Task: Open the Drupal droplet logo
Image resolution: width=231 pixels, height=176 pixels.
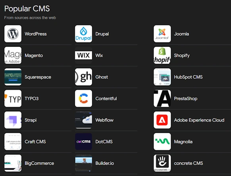Action: pos(83,34)
